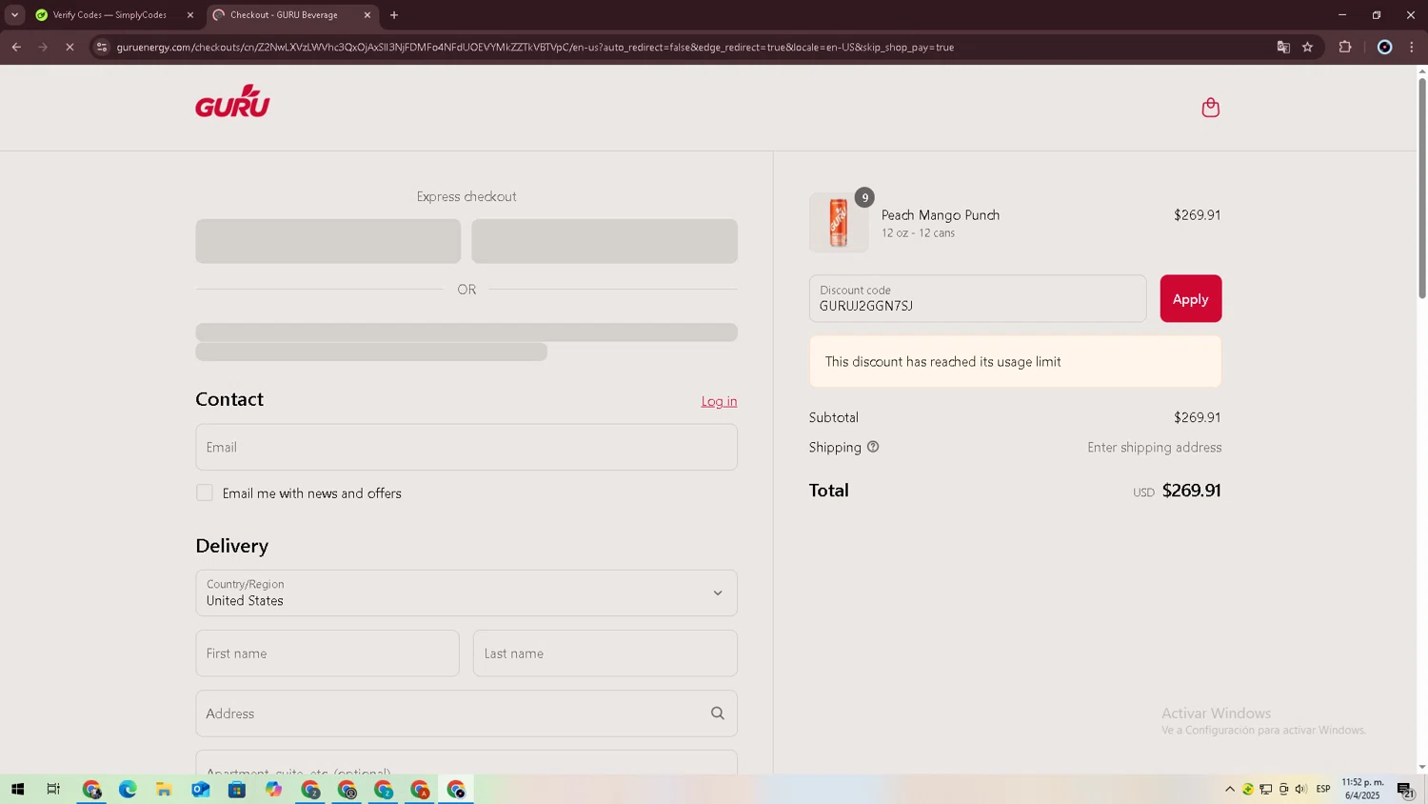The image size is (1428, 804).
Task: Switch to the Verify Codes — SimplyCodes tab
Action: (x=109, y=15)
